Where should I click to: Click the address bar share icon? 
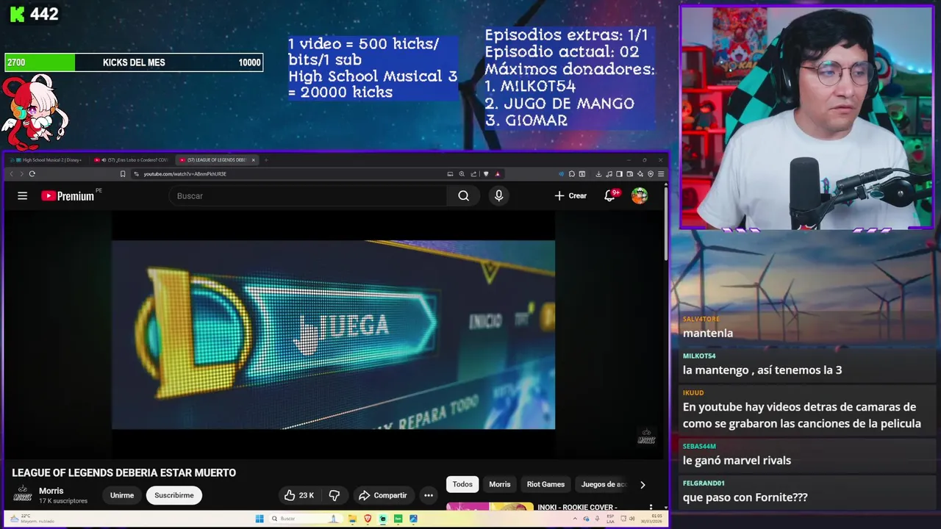pyautogui.click(x=473, y=174)
